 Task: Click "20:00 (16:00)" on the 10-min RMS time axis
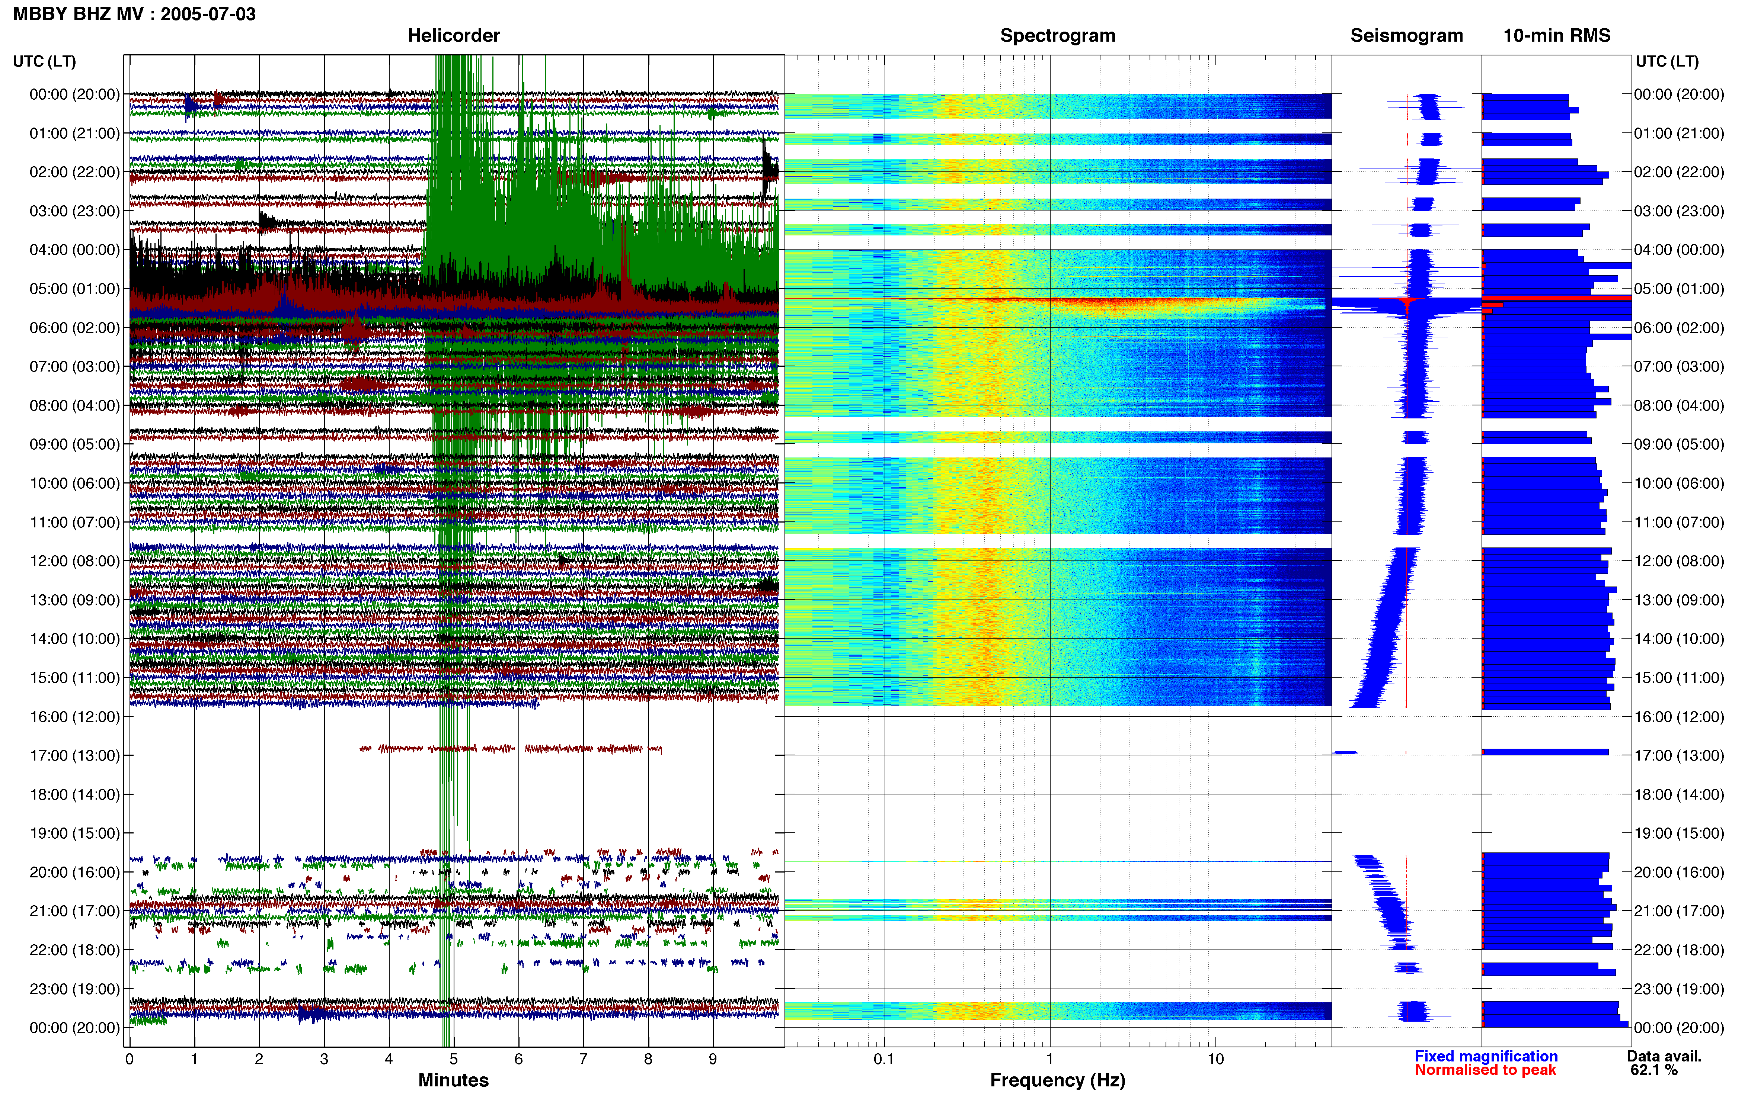point(1679,872)
